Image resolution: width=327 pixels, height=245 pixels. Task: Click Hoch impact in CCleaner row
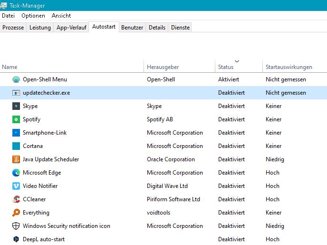(272, 199)
